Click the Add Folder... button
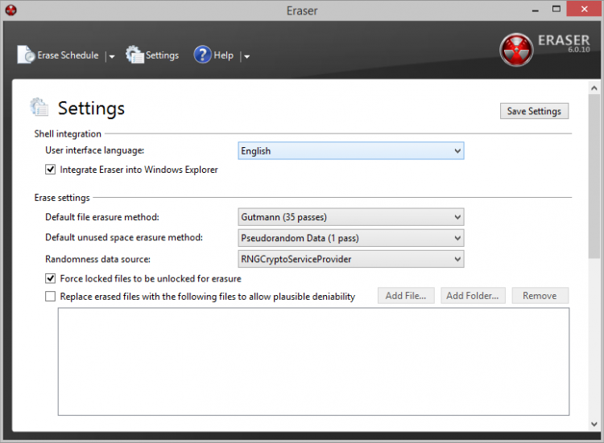Screen dimensions: 604x443 [473, 296]
